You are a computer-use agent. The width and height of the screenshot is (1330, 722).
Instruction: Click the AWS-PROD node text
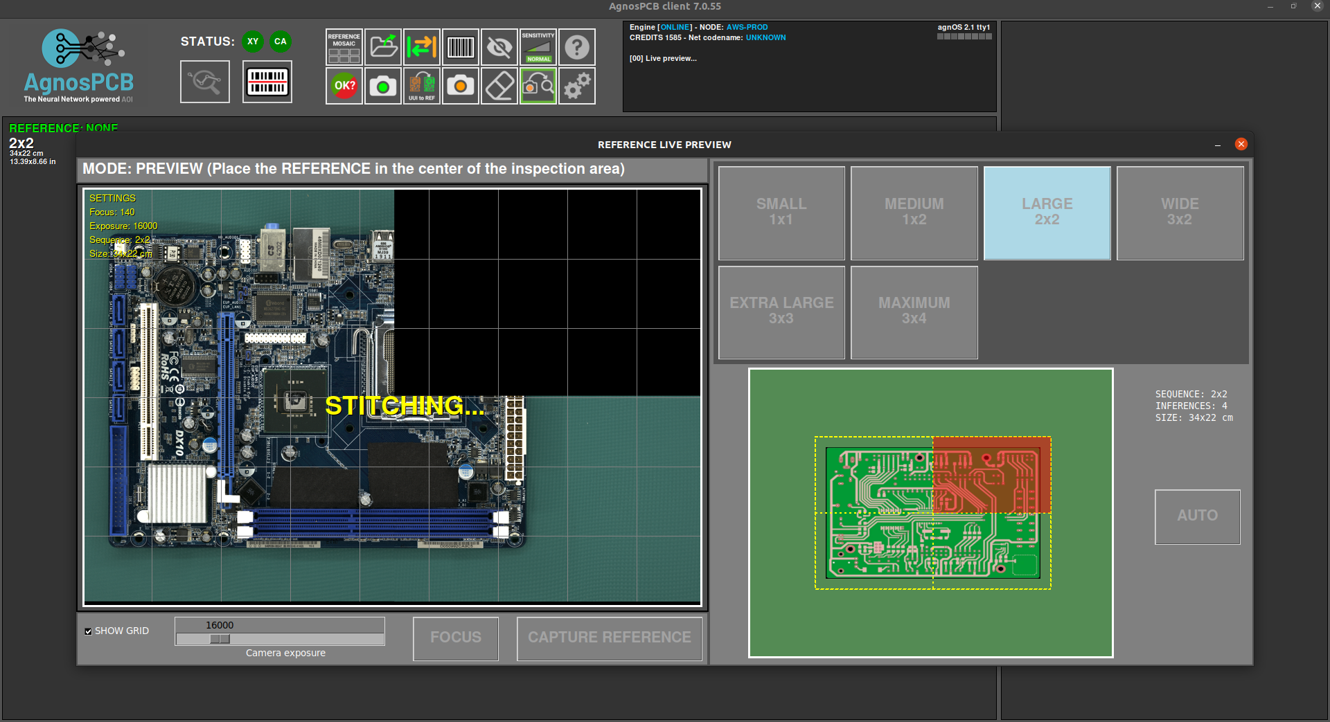pos(747,28)
